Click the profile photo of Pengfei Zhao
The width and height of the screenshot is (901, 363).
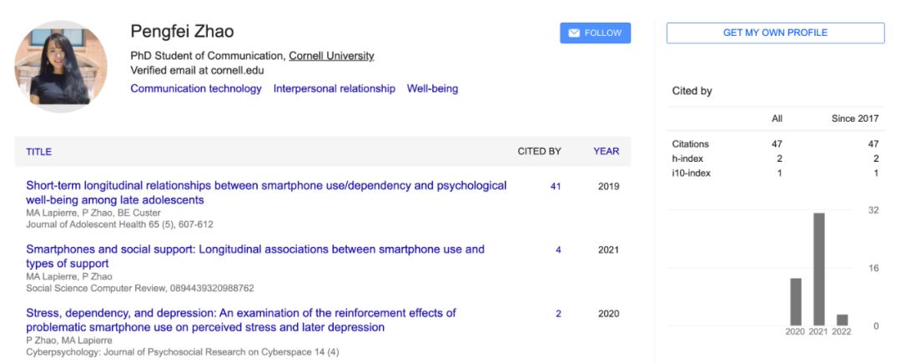61,67
